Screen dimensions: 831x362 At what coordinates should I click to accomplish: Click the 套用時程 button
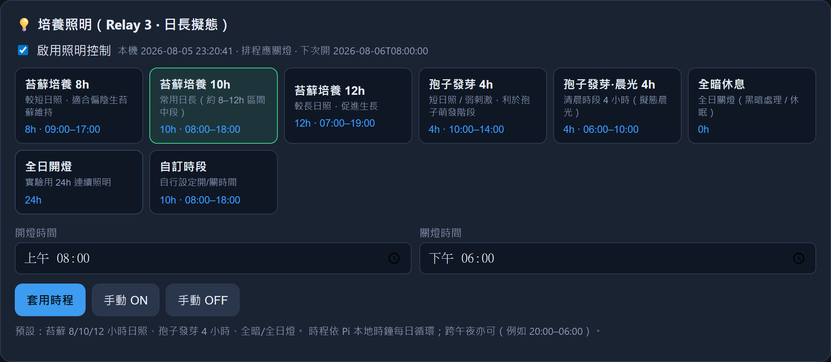point(50,300)
